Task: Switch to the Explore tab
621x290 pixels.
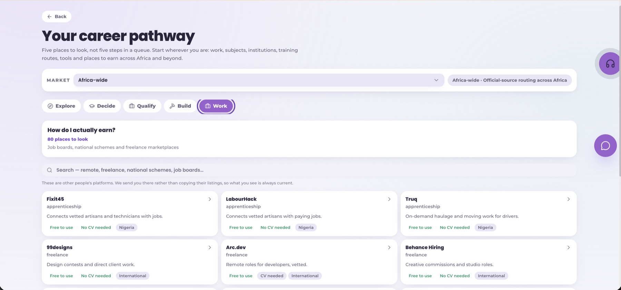Action: 61,106
